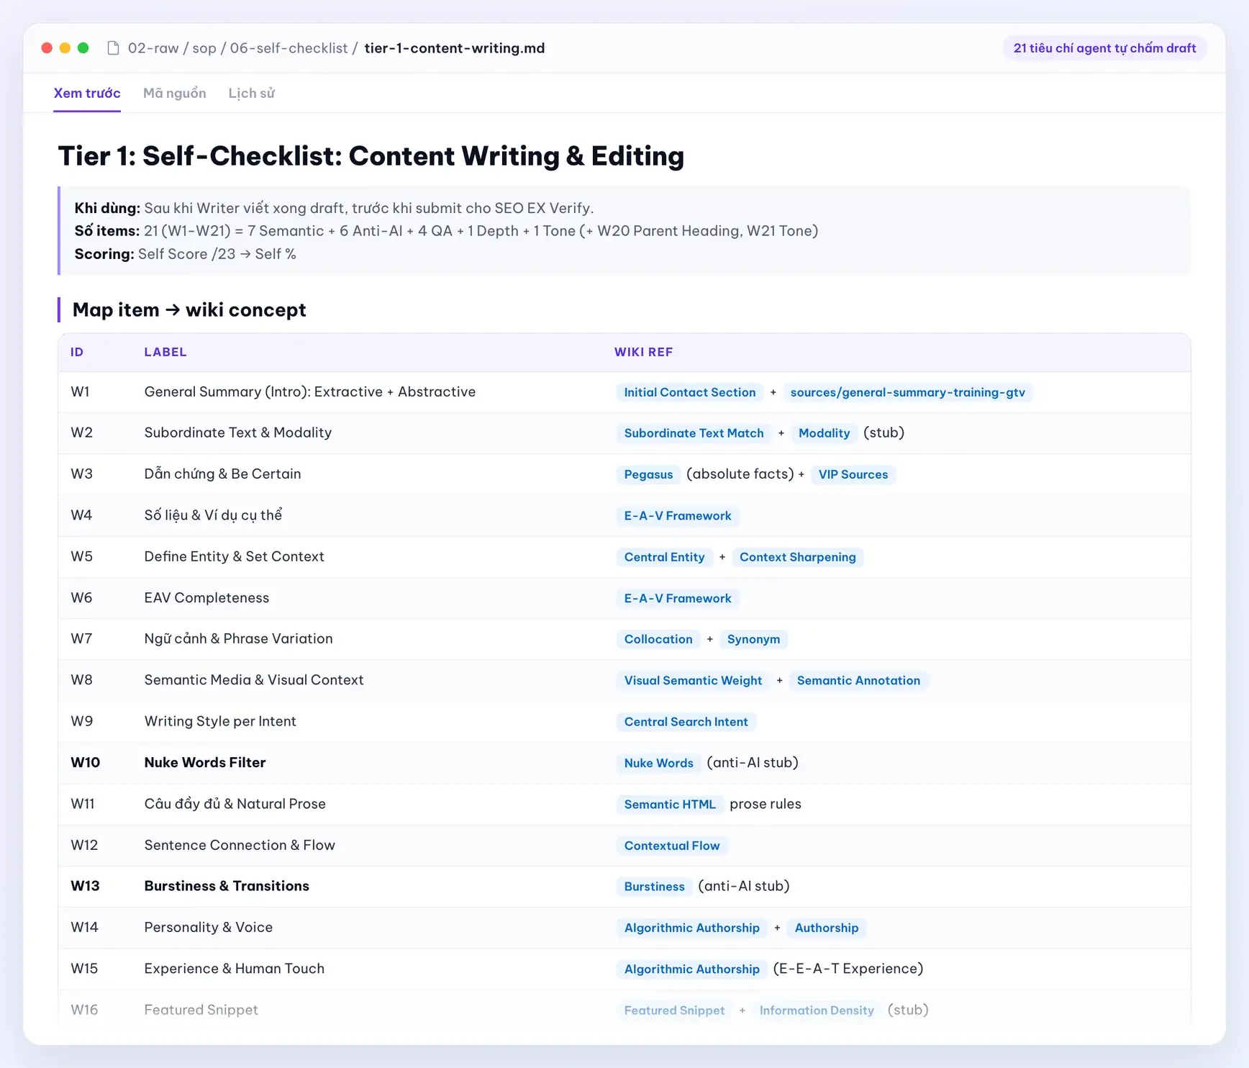Open the Burstiness wiki link
Viewport: 1249px width, 1068px height.
tap(654, 887)
